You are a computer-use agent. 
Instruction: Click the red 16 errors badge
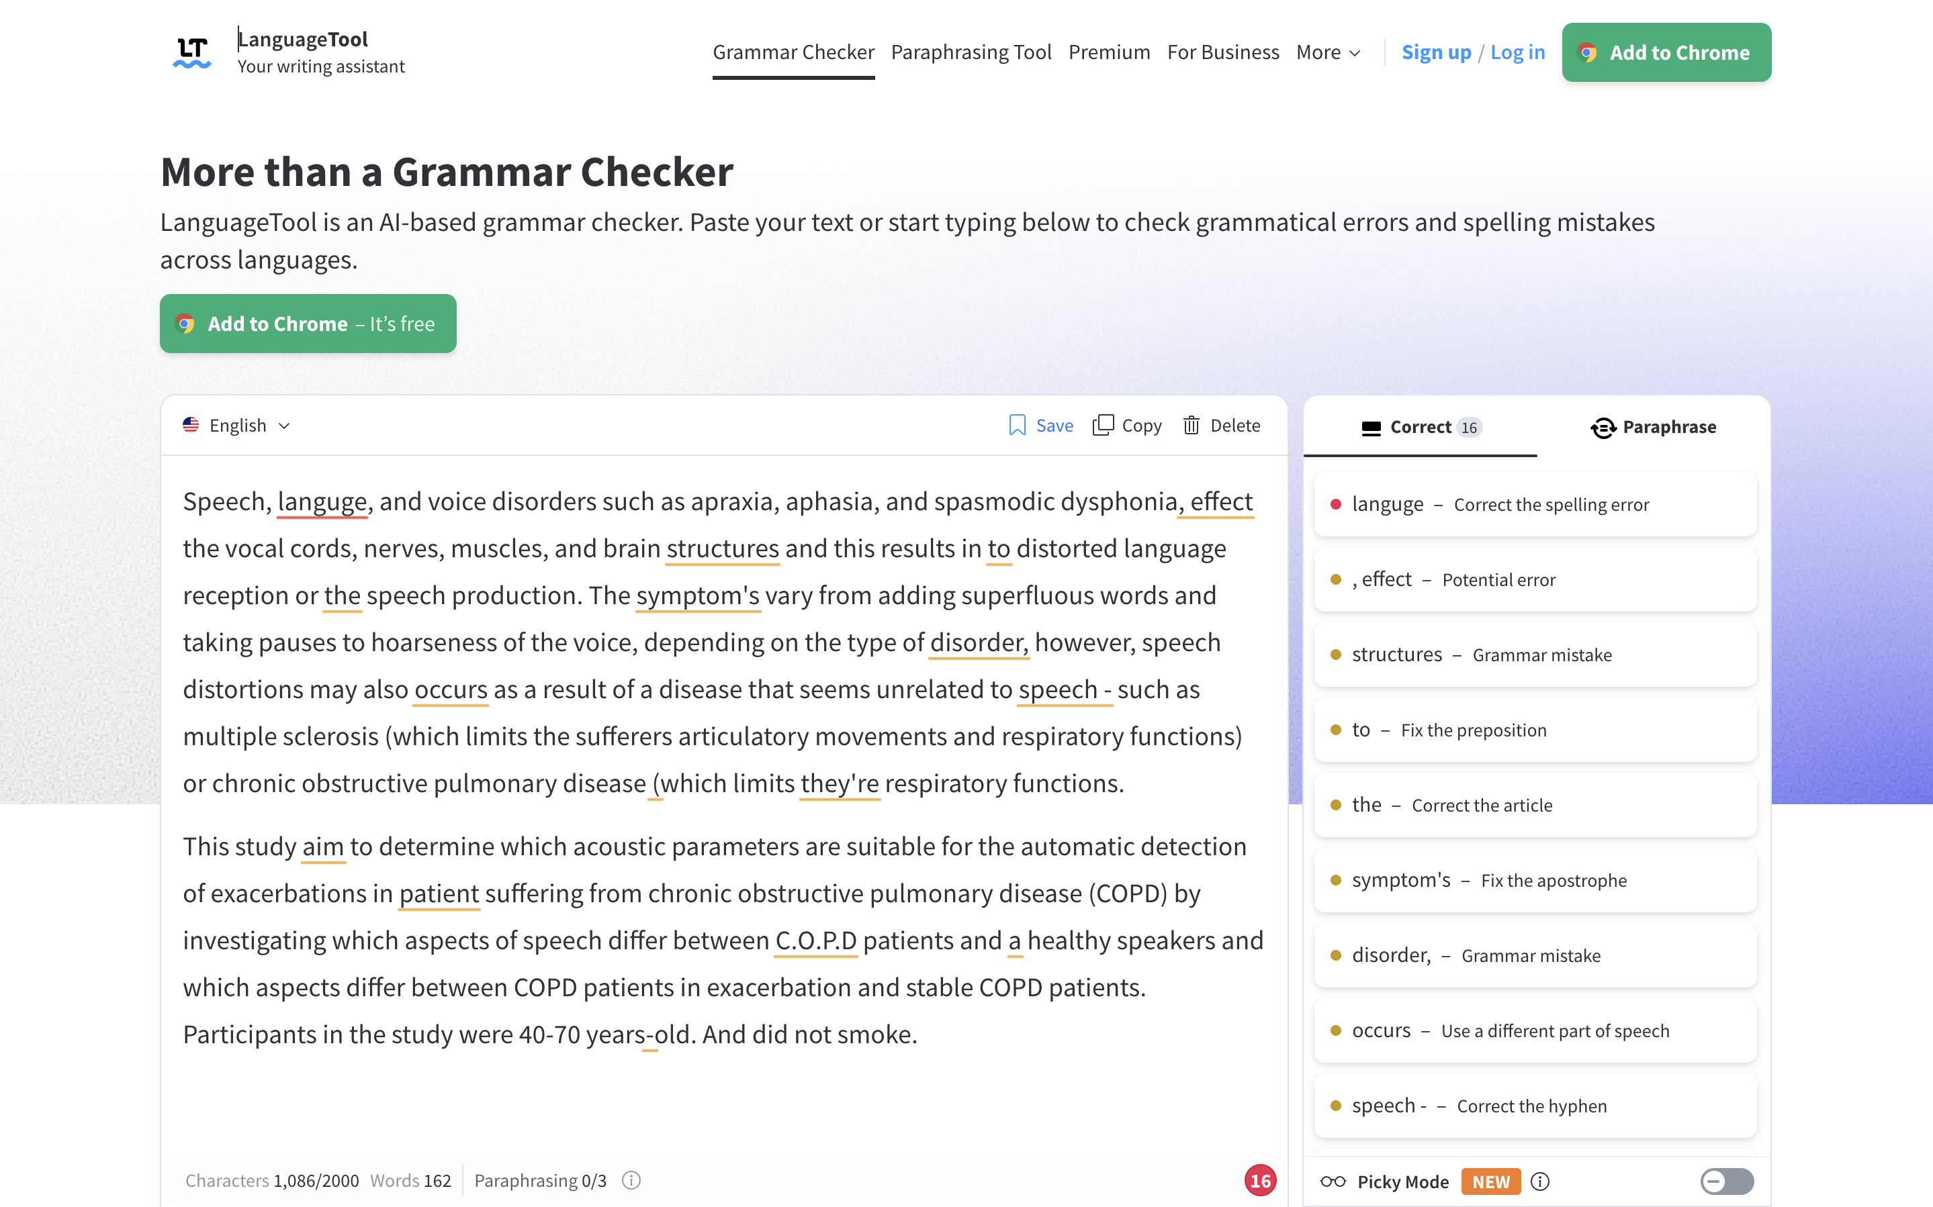pyautogui.click(x=1260, y=1181)
